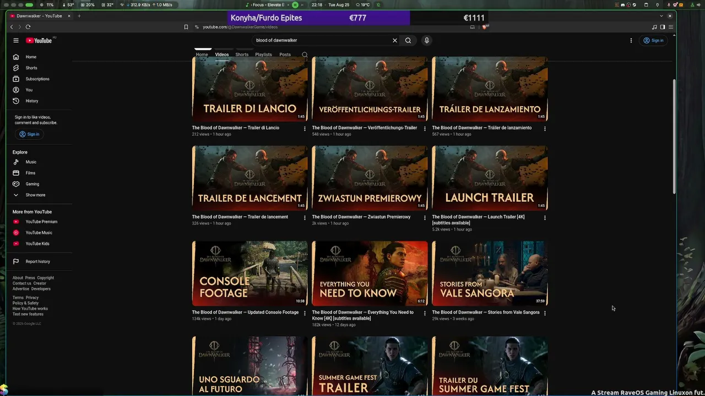Open options for Trailer de lancement video
705x396 pixels.
click(x=305, y=217)
